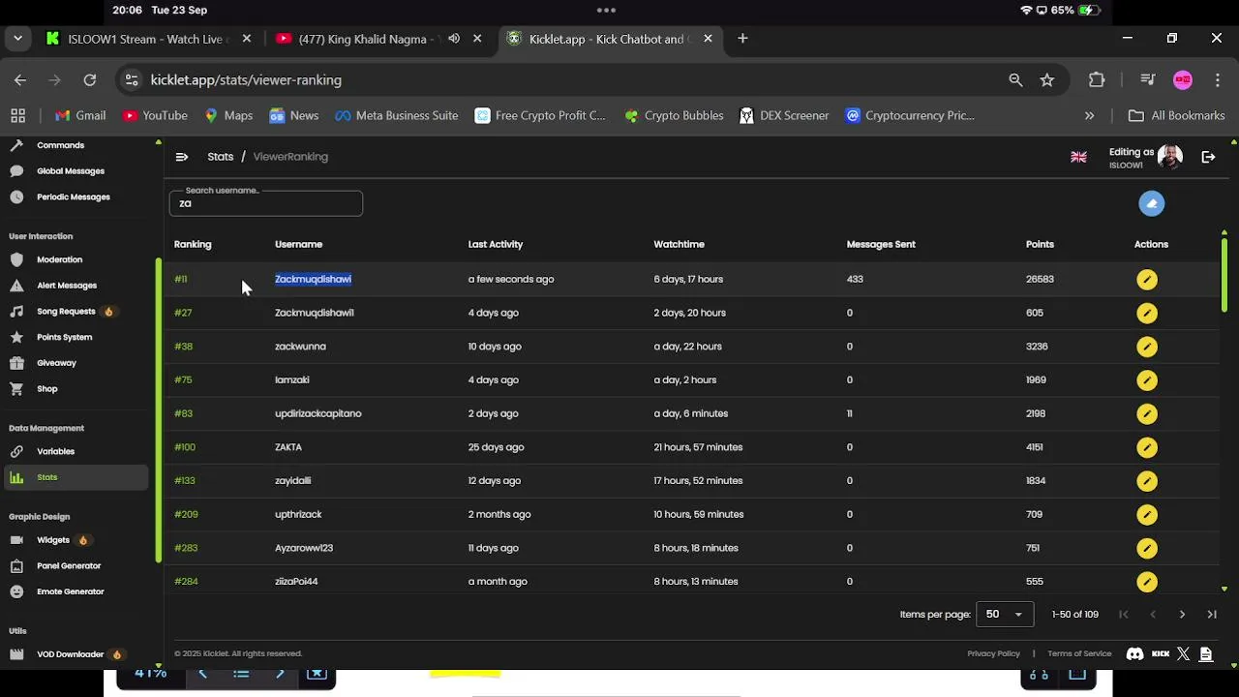The width and height of the screenshot is (1239, 697).
Task: Click the Crypto Bubbles bookmark
Action: pyautogui.click(x=674, y=115)
